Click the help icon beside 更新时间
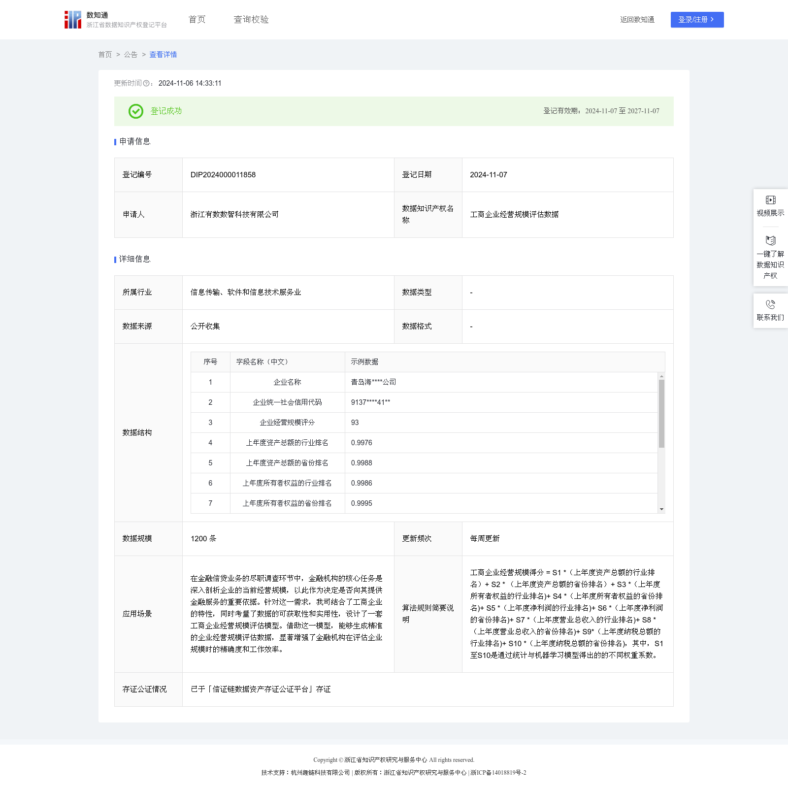The width and height of the screenshot is (788, 788). [146, 84]
